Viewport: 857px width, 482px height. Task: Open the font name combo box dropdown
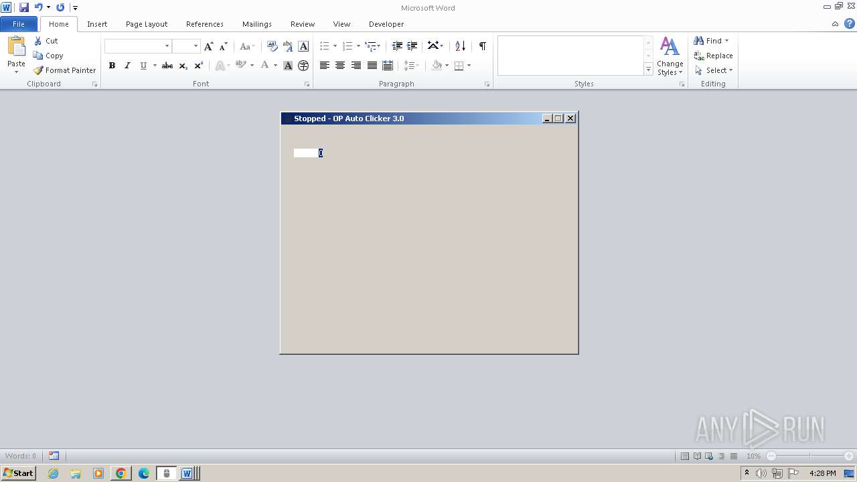point(167,46)
